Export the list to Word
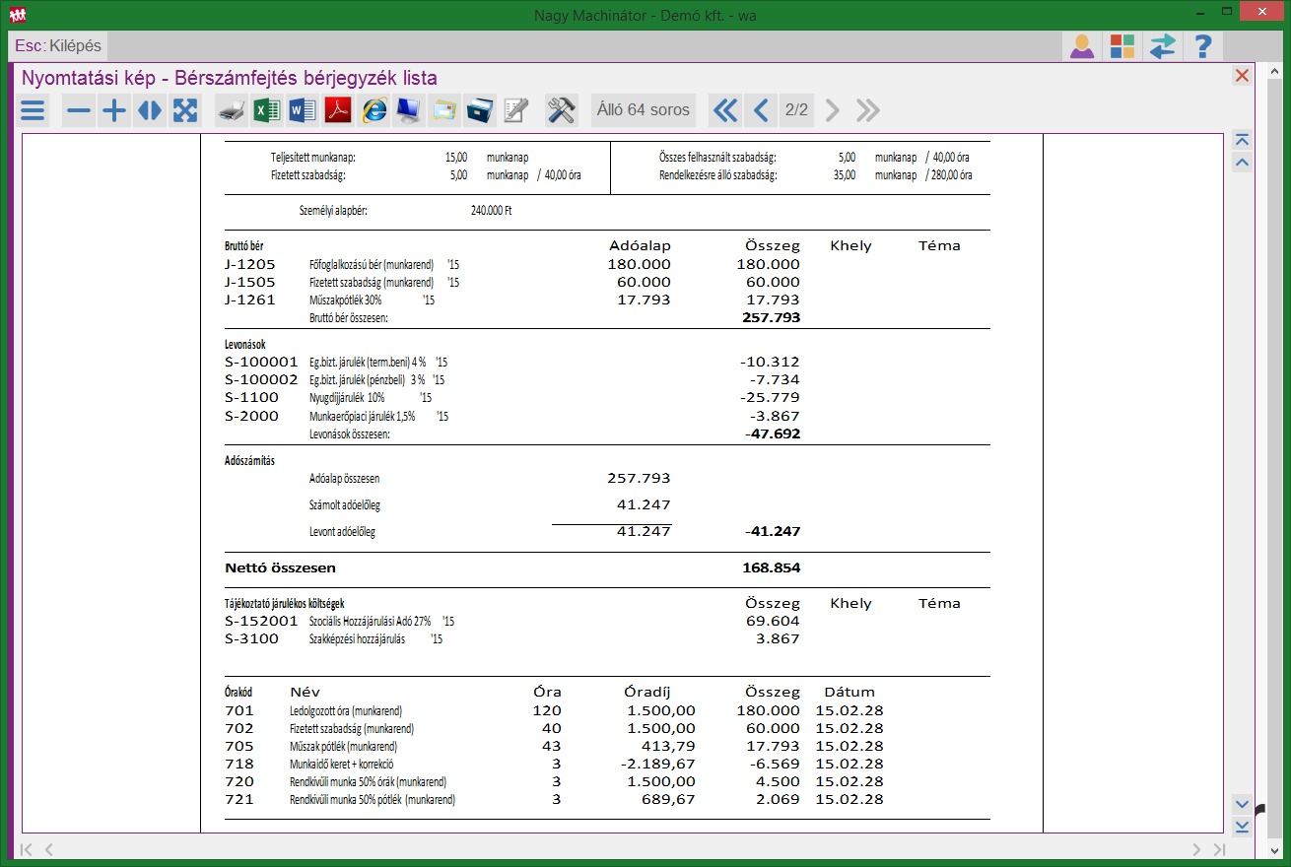This screenshot has width=1291, height=867. pyautogui.click(x=303, y=110)
